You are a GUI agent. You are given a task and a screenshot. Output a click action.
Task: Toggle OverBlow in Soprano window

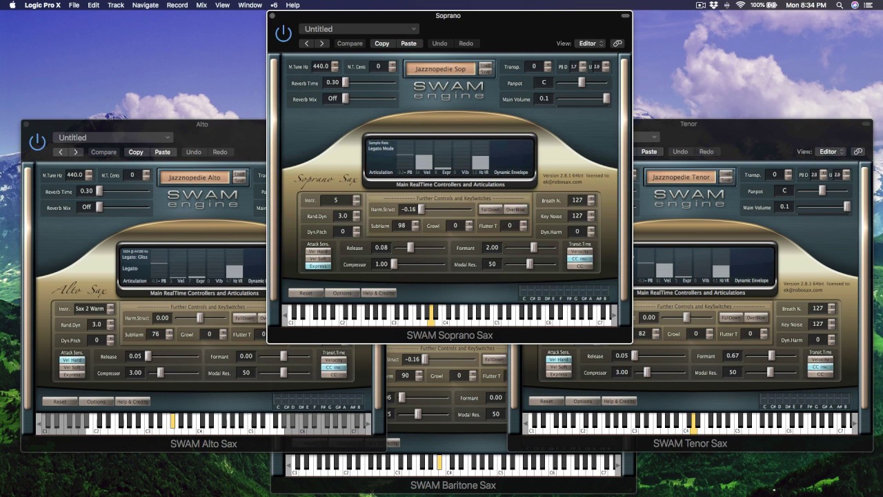pyautogui.click(x=516, y=209)
